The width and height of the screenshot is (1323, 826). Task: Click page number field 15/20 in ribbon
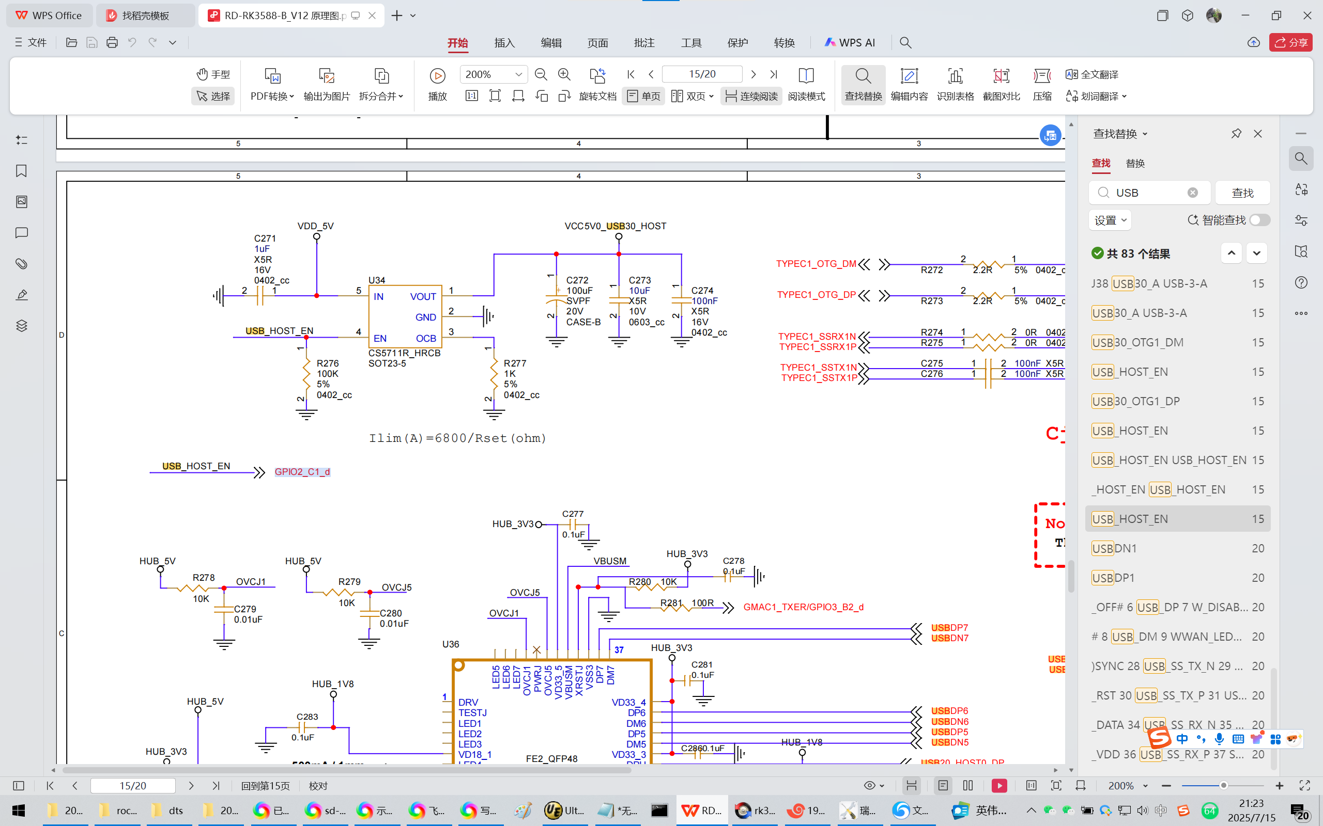(702, 74)
